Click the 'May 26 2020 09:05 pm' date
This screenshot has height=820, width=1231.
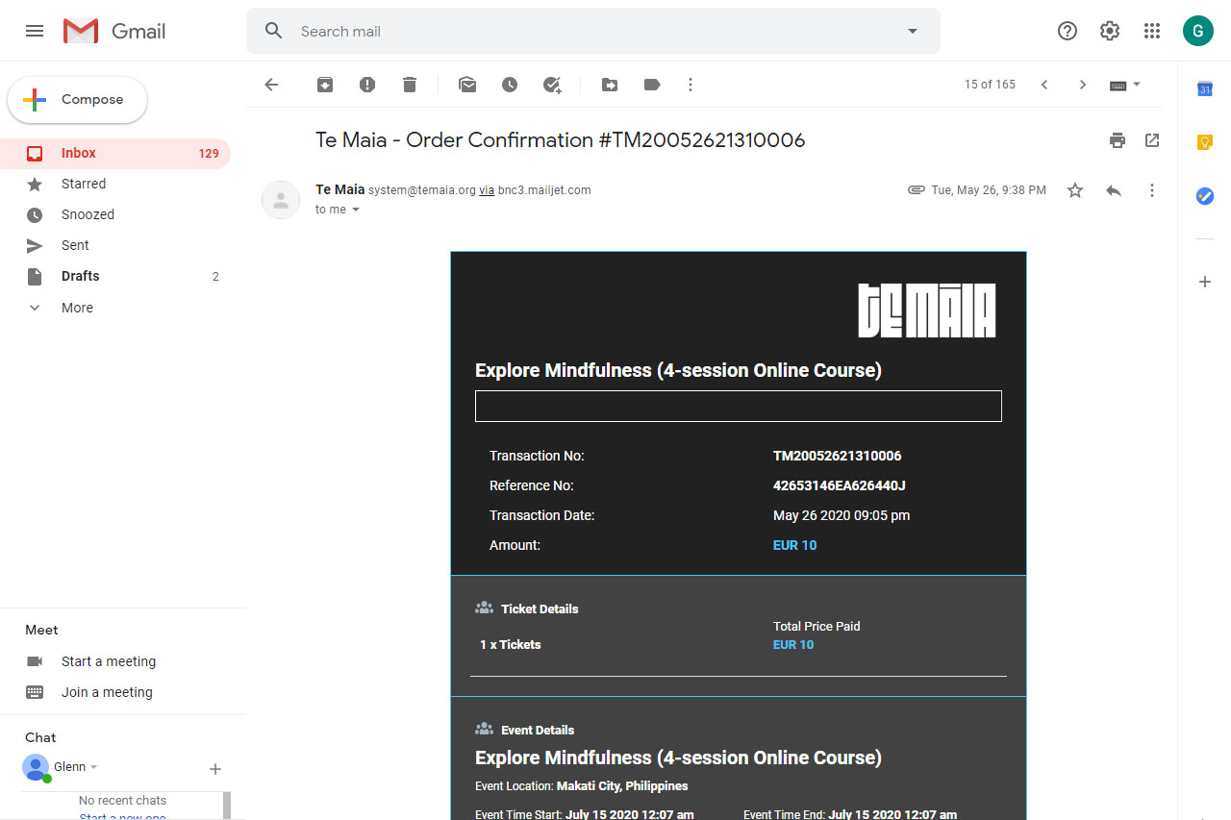(842, 515)
